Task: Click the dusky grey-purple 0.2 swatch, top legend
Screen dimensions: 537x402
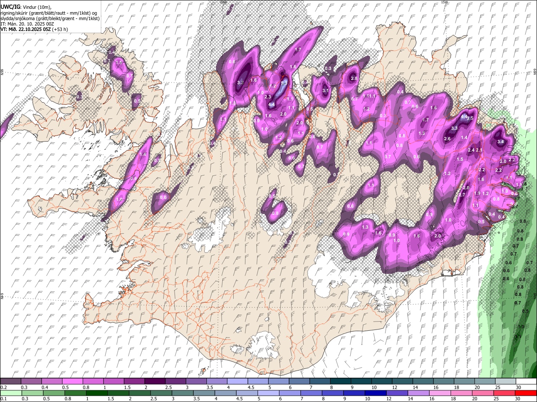Action: (x=10, y=381)
